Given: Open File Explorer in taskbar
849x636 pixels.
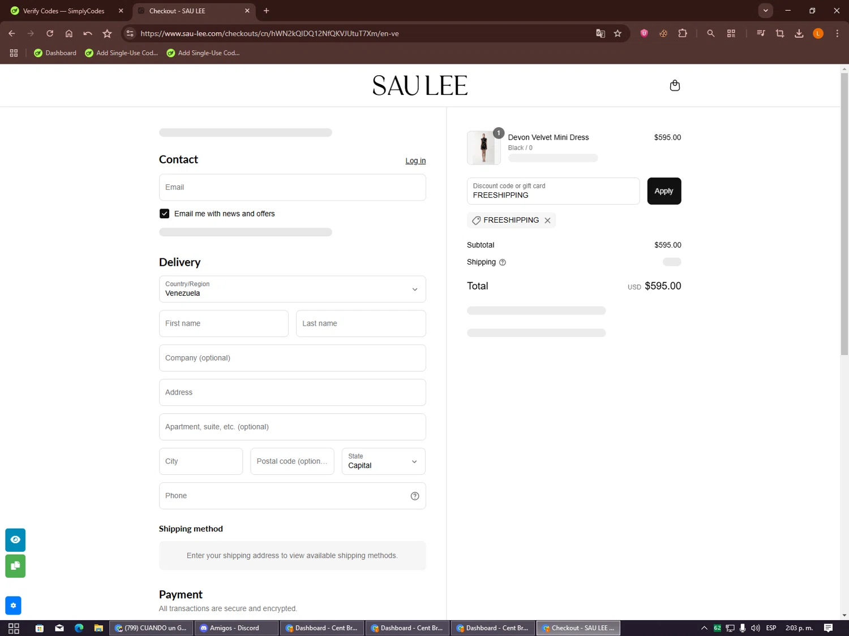Looking at the screenshot, I should tap(98, 628).
